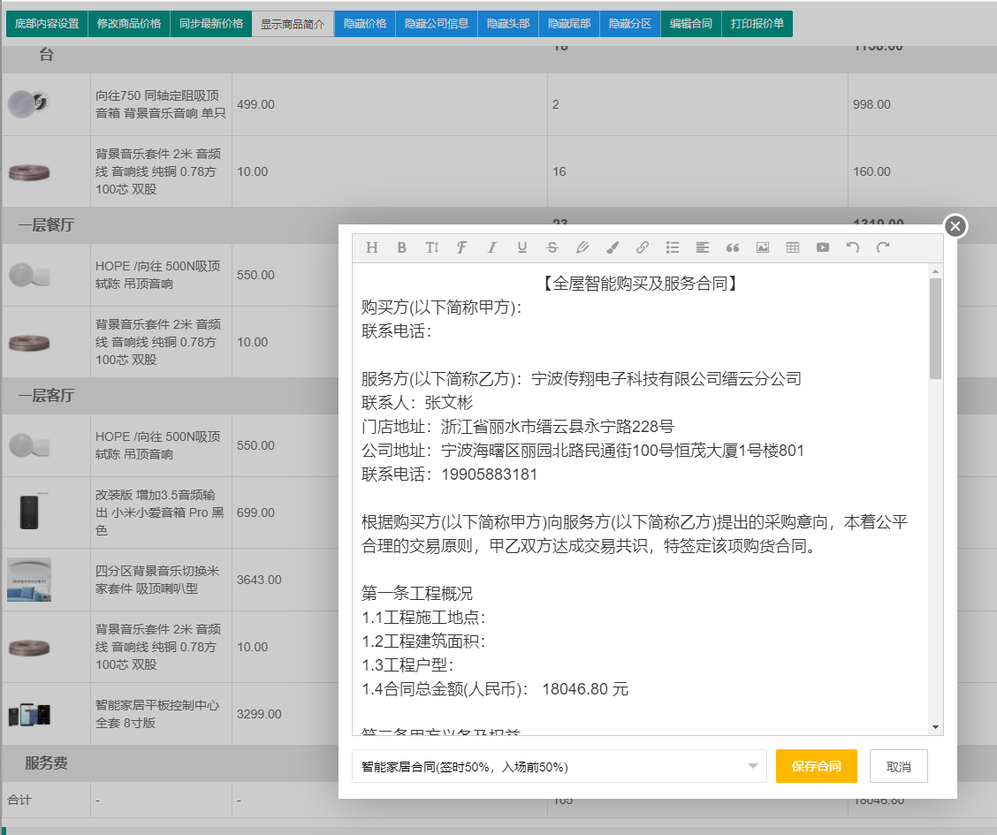The width and height of the screenshot is (997, 835).
Task: Click the underline formatting icon
Action: 522,247
